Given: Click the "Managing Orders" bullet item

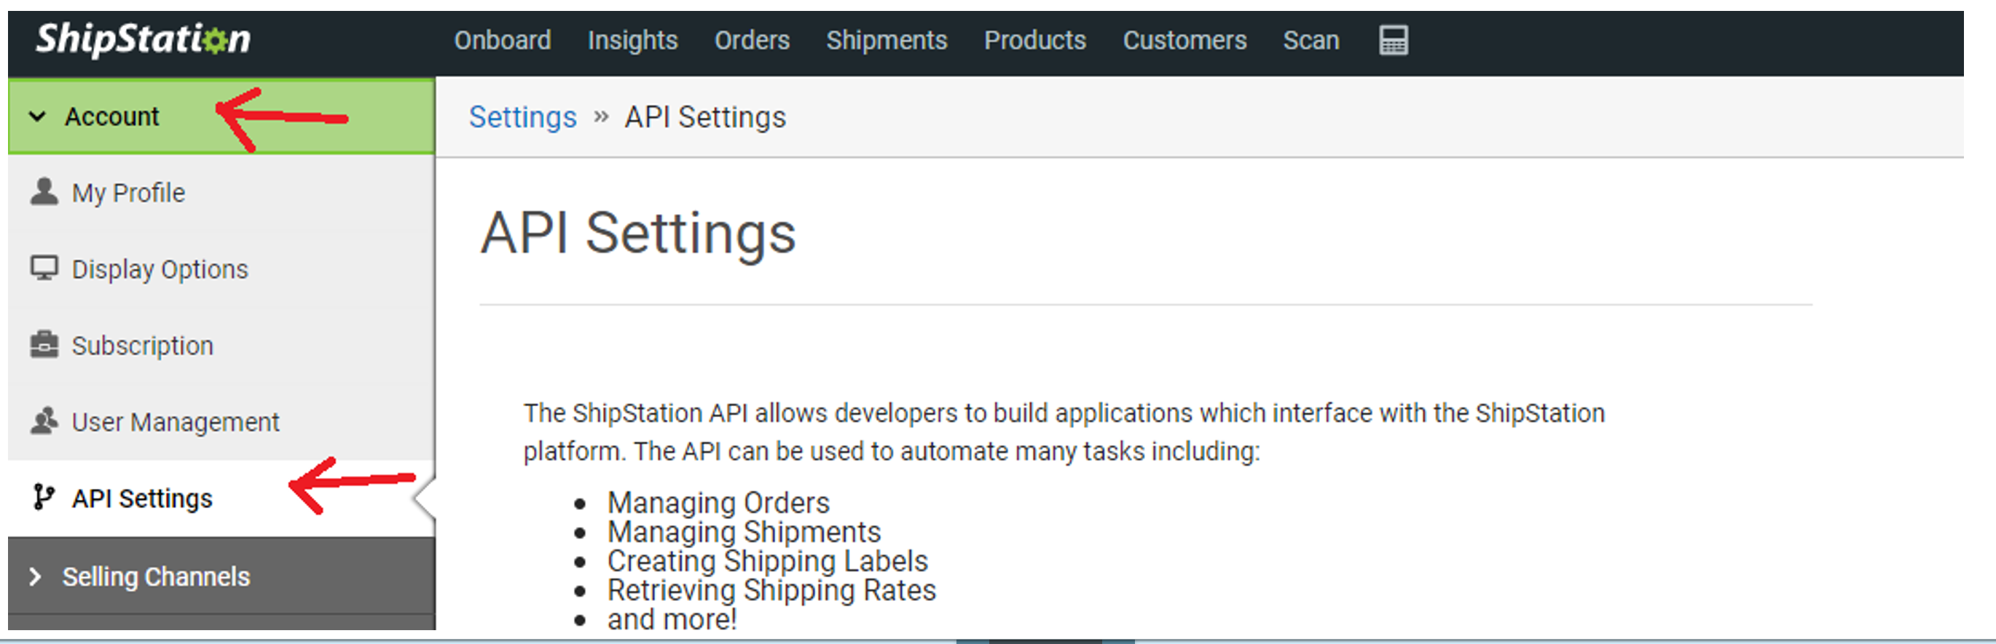Looking at the screenshot, I should coord(718,503).
